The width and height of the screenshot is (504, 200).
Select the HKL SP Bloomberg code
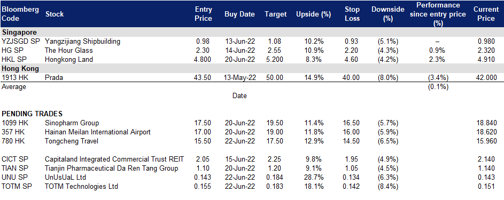pyautogui.click(x=12, y=59)
